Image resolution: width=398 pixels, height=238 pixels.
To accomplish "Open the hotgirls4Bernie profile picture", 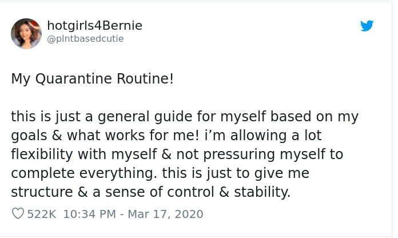I will point(26,34).
